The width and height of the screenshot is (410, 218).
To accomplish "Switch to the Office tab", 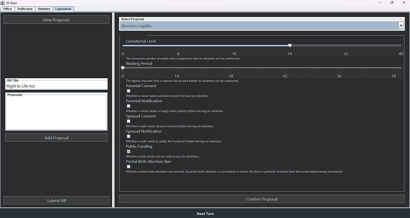I will tap(7, 9).
